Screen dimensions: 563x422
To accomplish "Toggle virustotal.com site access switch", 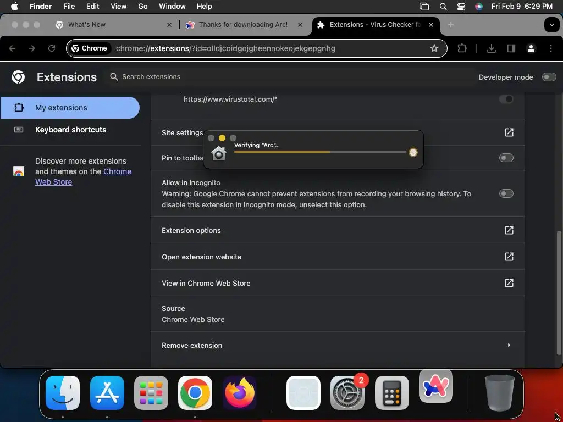I will (506, 99).
